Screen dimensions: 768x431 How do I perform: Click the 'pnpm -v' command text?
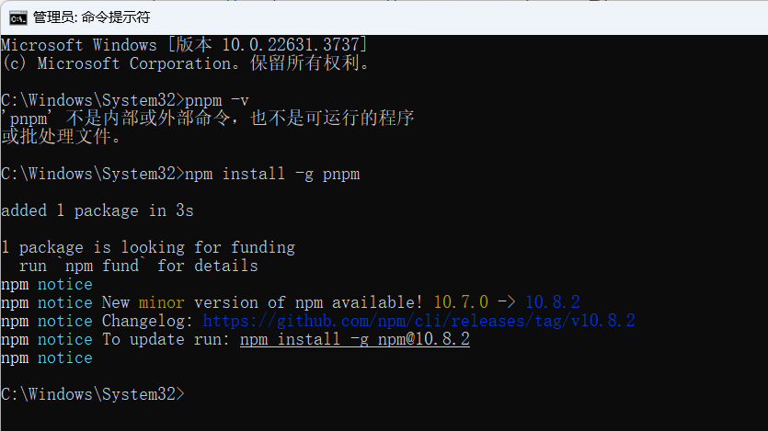[x=217, y=100]
